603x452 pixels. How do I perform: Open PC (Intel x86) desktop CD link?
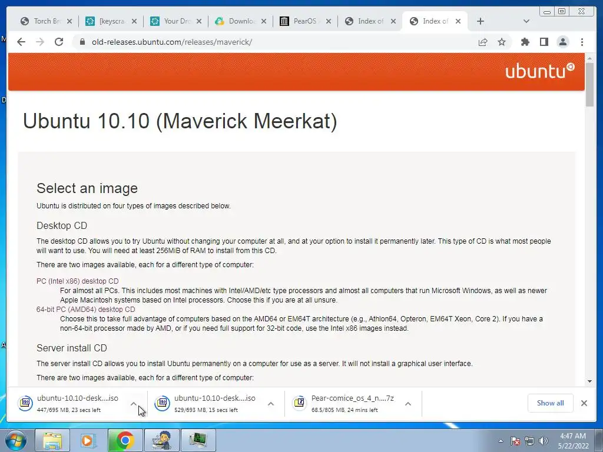click(77, 281)
